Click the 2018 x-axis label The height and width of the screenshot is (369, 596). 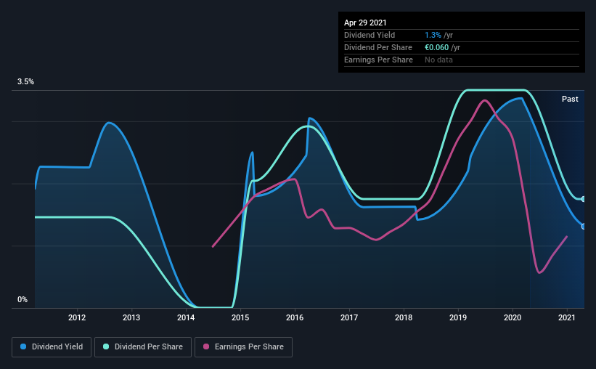click(404, 317)
